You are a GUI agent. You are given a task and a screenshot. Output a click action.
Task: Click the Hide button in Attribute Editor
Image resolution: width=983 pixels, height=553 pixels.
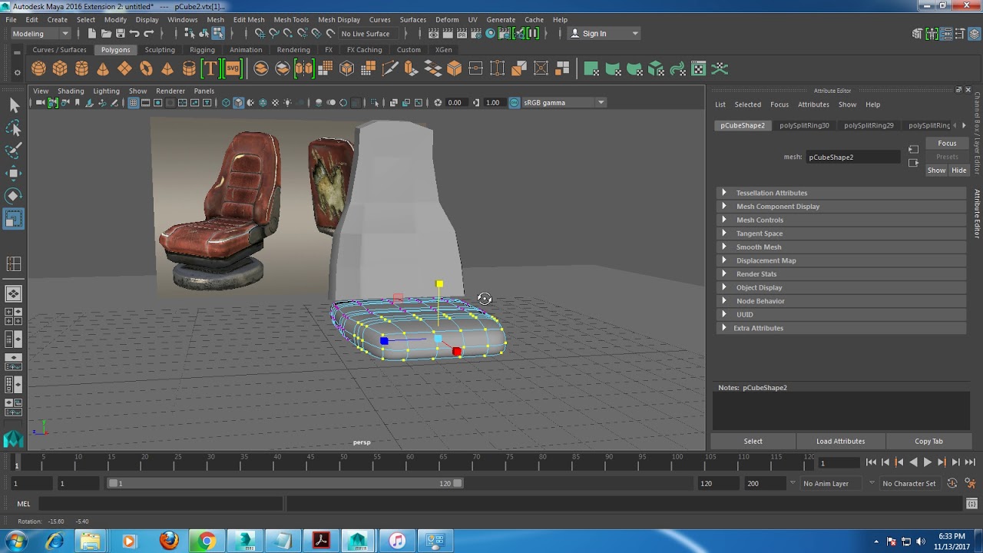(958, 170)
